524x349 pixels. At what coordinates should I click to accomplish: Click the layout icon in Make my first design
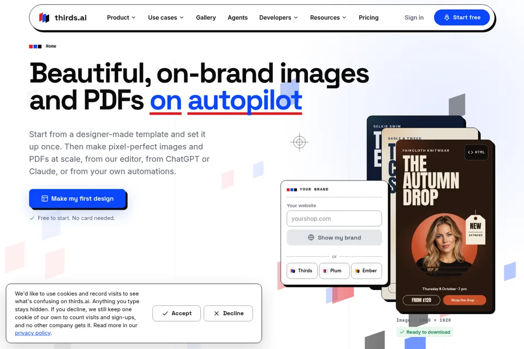[x=44, y=198]
